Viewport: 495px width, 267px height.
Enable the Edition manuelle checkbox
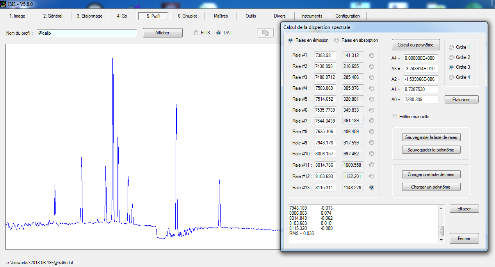click(394, 117)
